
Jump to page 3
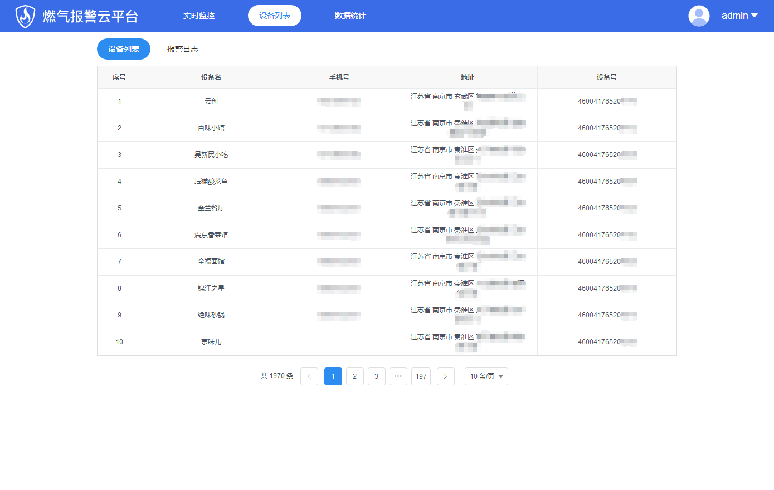[376, 376]
